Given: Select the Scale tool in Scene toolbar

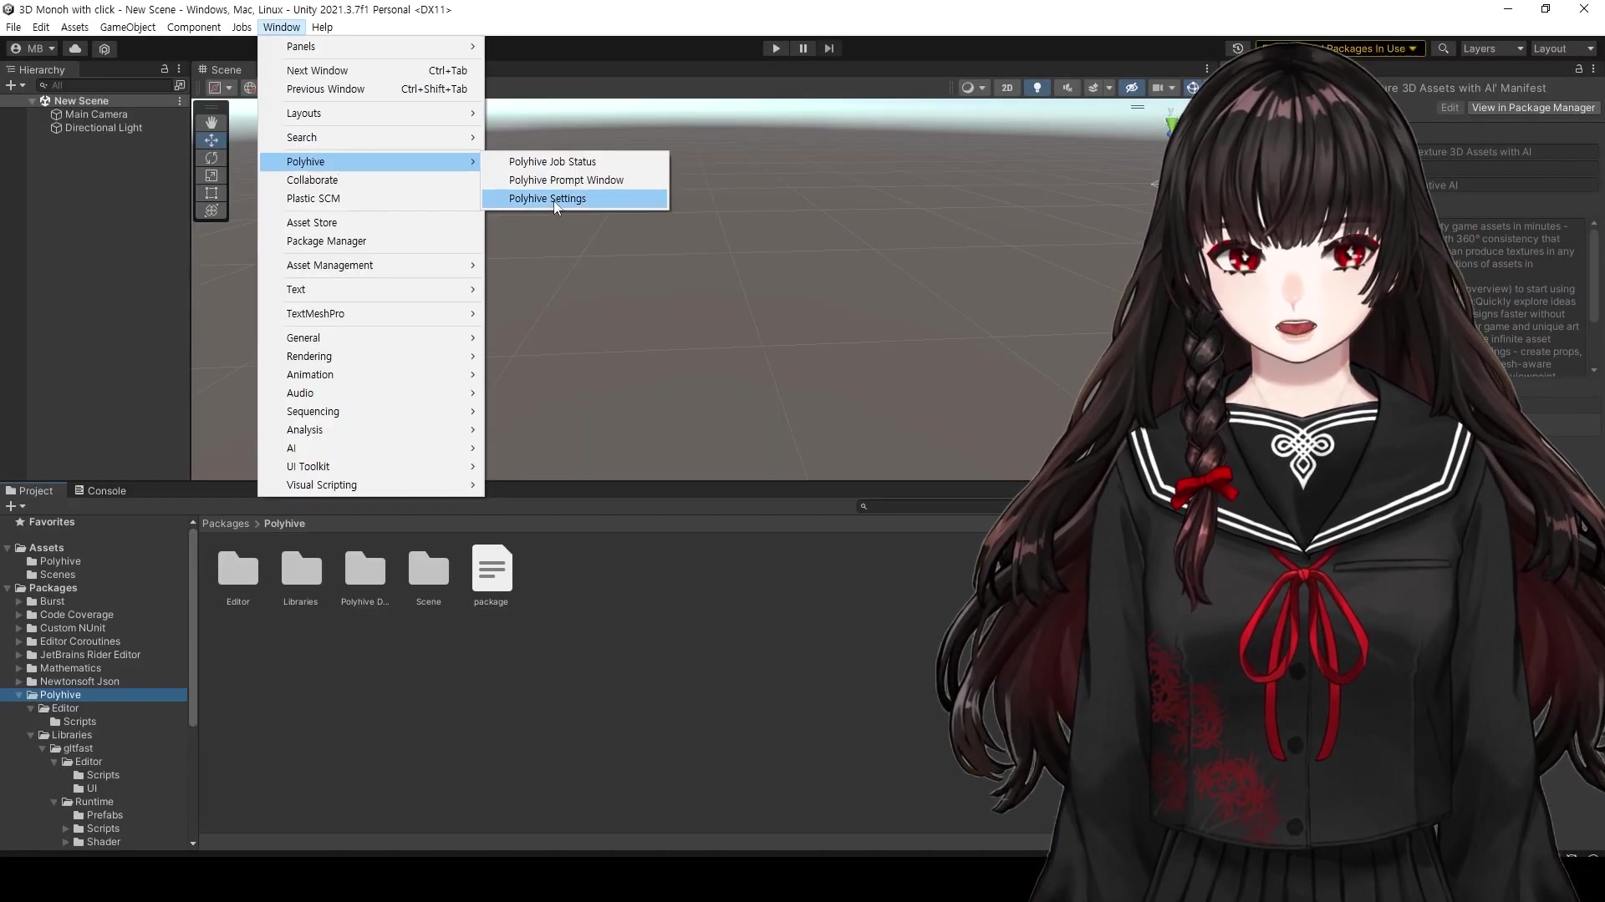Looking at the screenshot, I should pyautogui.click(x=211, y=175).
